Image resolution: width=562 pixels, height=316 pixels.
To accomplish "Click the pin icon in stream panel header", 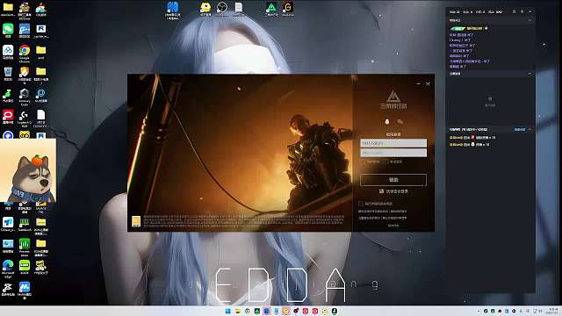I will pyautogui.click(x=514, y=11).
